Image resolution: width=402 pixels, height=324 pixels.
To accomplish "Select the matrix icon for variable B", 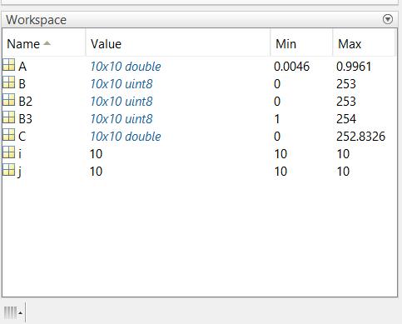I will (x=8, y=82).
